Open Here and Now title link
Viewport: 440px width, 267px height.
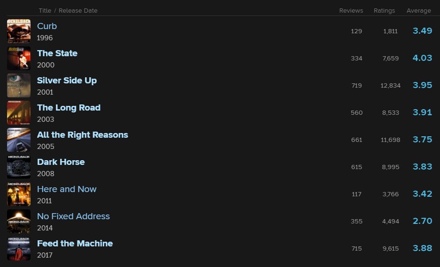click(x=67, y=189)
